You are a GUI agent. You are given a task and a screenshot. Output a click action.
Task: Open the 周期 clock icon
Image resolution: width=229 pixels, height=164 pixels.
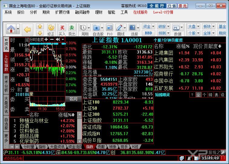(83, 28)
